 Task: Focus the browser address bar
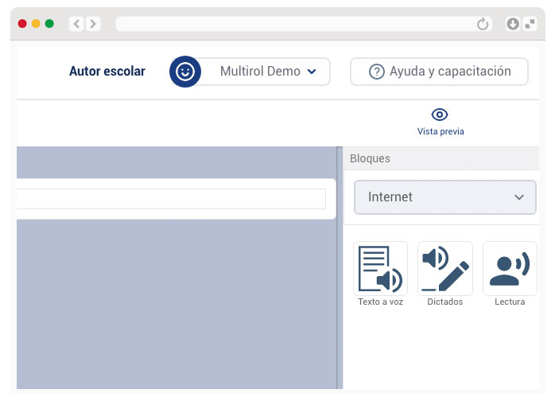point(294,24)
